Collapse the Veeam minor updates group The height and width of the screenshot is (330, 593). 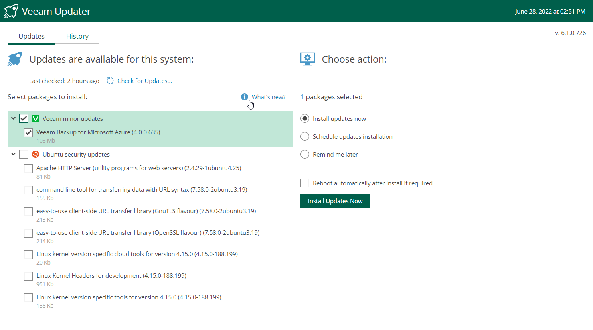point(13,118)
